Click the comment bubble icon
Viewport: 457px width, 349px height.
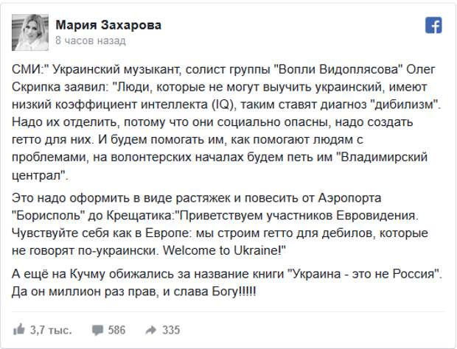(x=97, y=330)
